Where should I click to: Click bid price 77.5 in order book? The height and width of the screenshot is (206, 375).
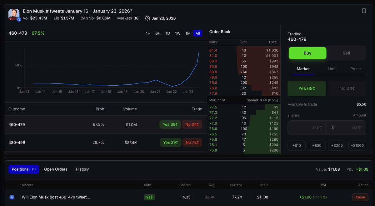click(x=213, y=107)
